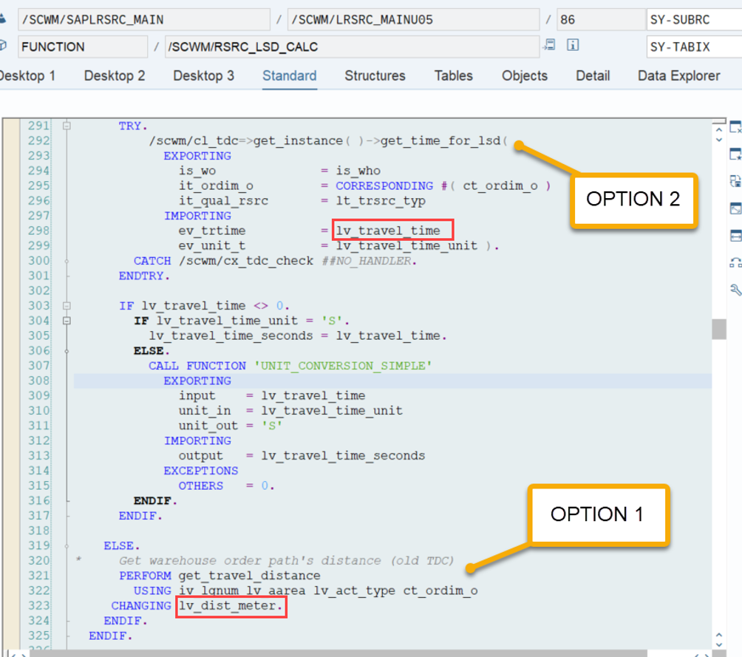Switch to the Desktop 3 tab
The width and height of the screenshot is (742, 657).
(x=203, y=75)
